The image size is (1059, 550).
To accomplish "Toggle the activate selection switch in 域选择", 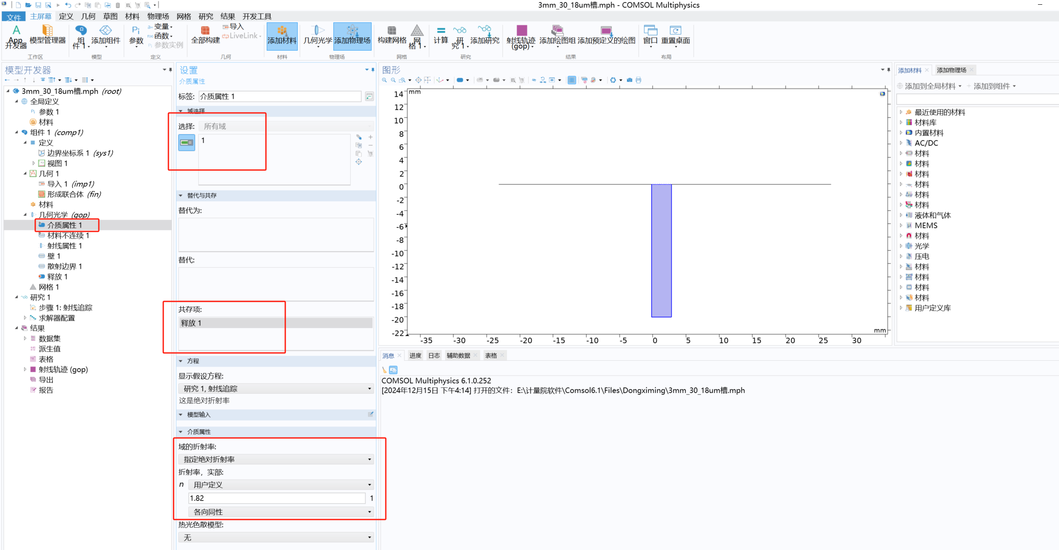I will tap(186, 143).
